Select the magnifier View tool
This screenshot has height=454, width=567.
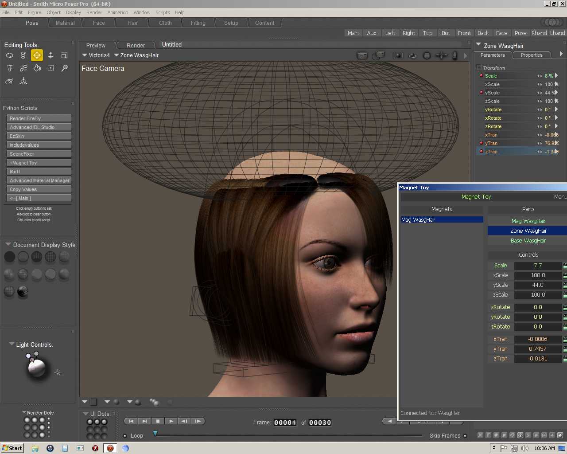pos(64,68)
